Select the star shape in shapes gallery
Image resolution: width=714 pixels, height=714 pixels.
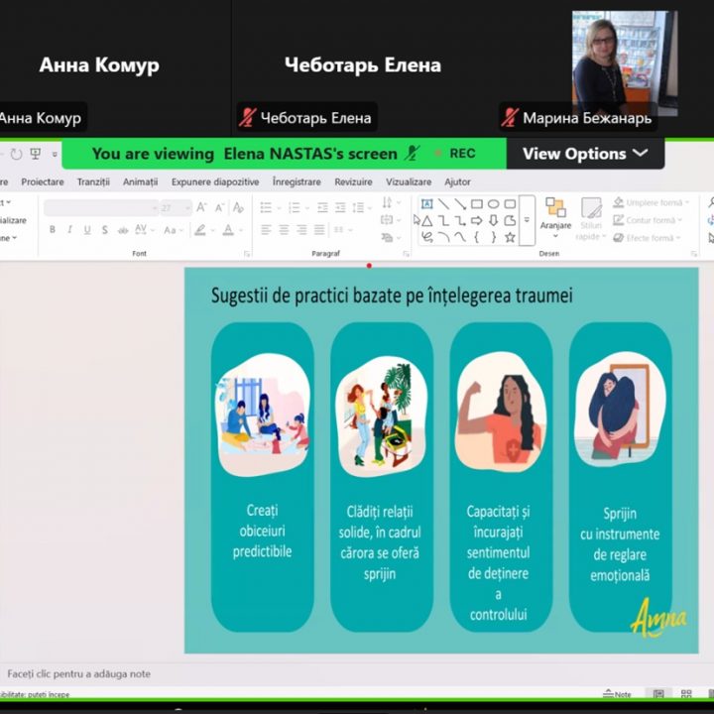pyautogui.click(x=510, y=237)
